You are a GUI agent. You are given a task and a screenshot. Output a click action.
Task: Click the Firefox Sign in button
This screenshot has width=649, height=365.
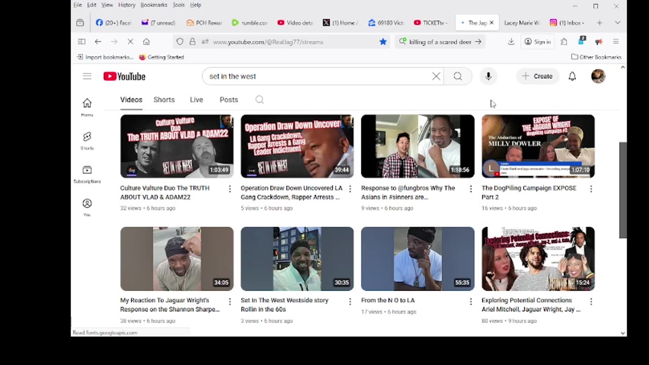point(537,42)
